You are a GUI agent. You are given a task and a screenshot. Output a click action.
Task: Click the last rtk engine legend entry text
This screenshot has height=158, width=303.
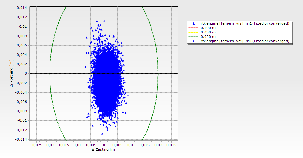pos(245,41)
